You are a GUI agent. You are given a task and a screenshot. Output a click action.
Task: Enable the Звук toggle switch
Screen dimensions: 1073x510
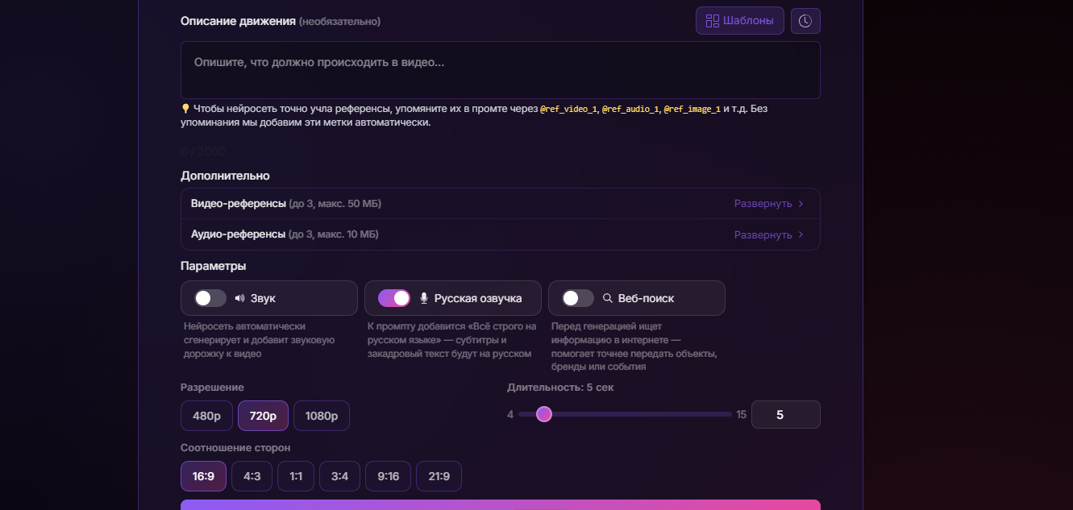[x=210, y=298]
